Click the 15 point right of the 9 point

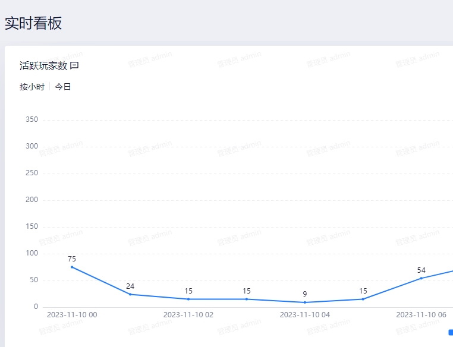(x=363, y=299)
